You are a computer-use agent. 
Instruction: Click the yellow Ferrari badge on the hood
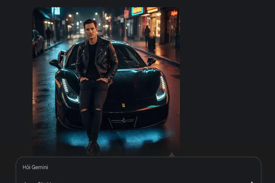click(123, 105)
